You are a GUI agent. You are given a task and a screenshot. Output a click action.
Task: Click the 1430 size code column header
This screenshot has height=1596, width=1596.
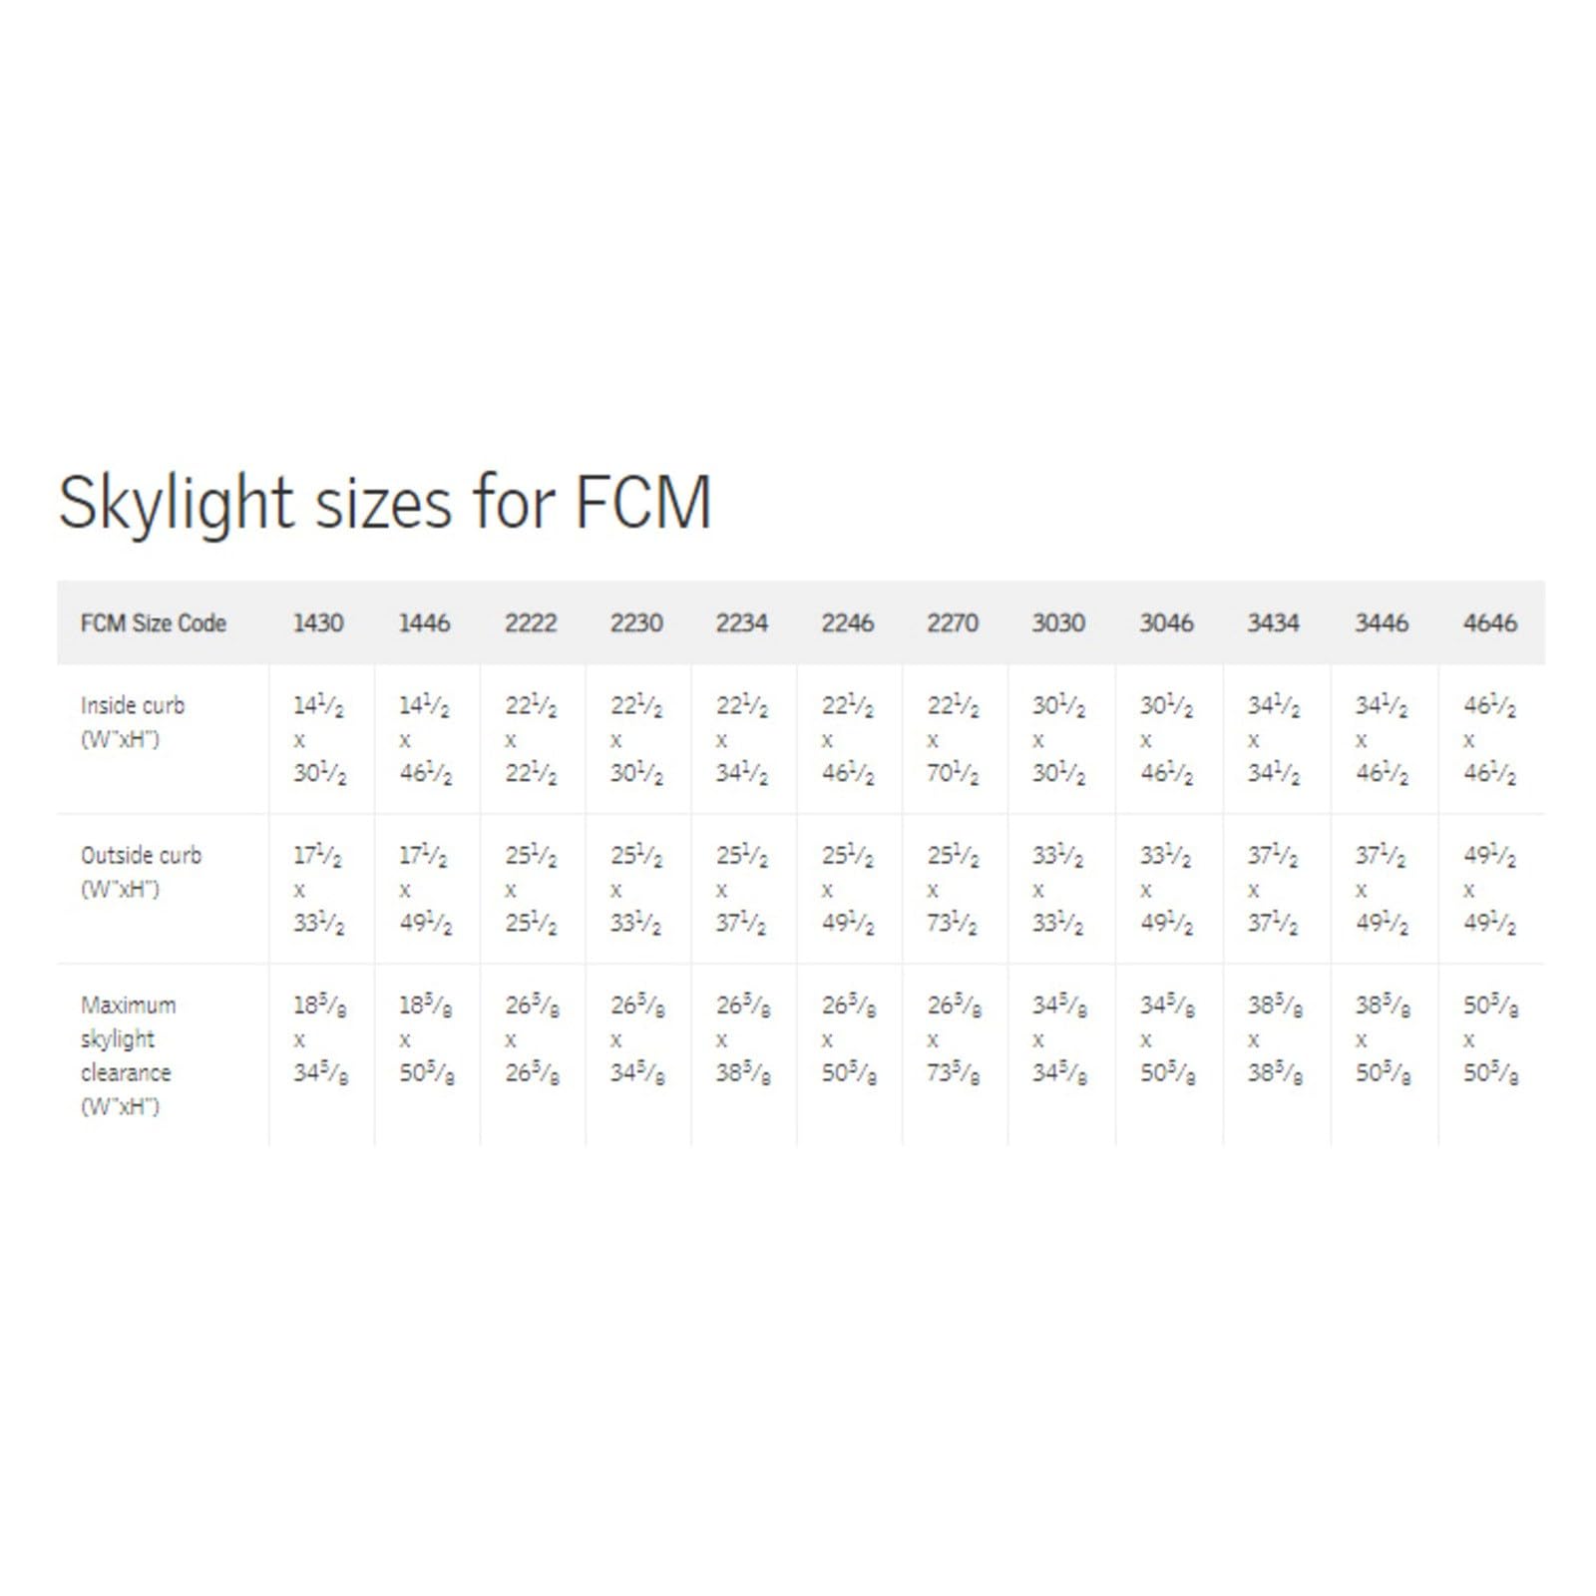(318, 623)
